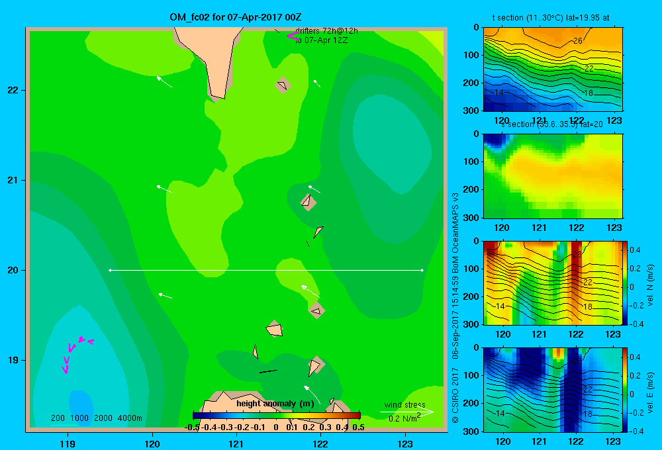Click the '4000m' depth contour legend entry
The image size is (662, 450).
(130, 418)
